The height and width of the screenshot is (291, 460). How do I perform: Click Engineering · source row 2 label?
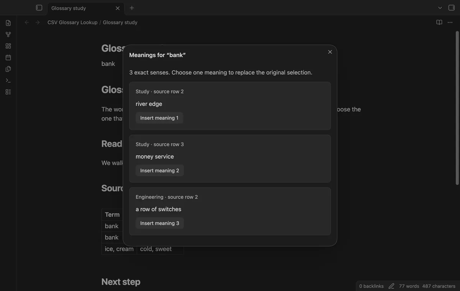click(x=167, y=197)
